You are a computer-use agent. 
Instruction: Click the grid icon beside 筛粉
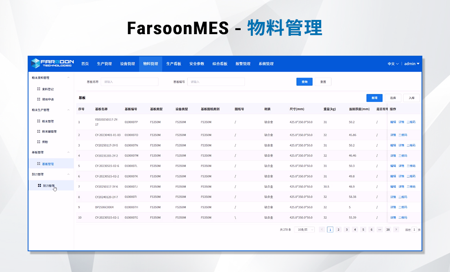[x=39, y=141]
